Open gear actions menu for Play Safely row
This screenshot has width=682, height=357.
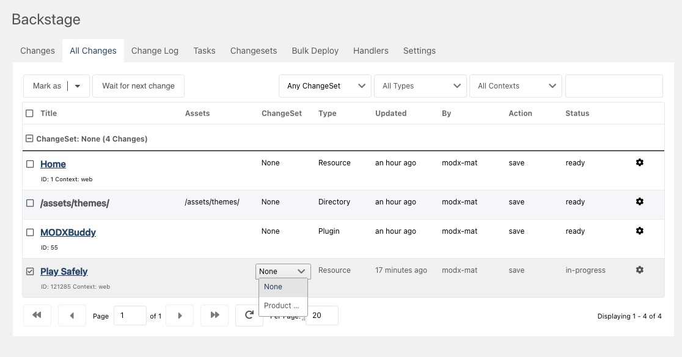(x=639, y=270)
